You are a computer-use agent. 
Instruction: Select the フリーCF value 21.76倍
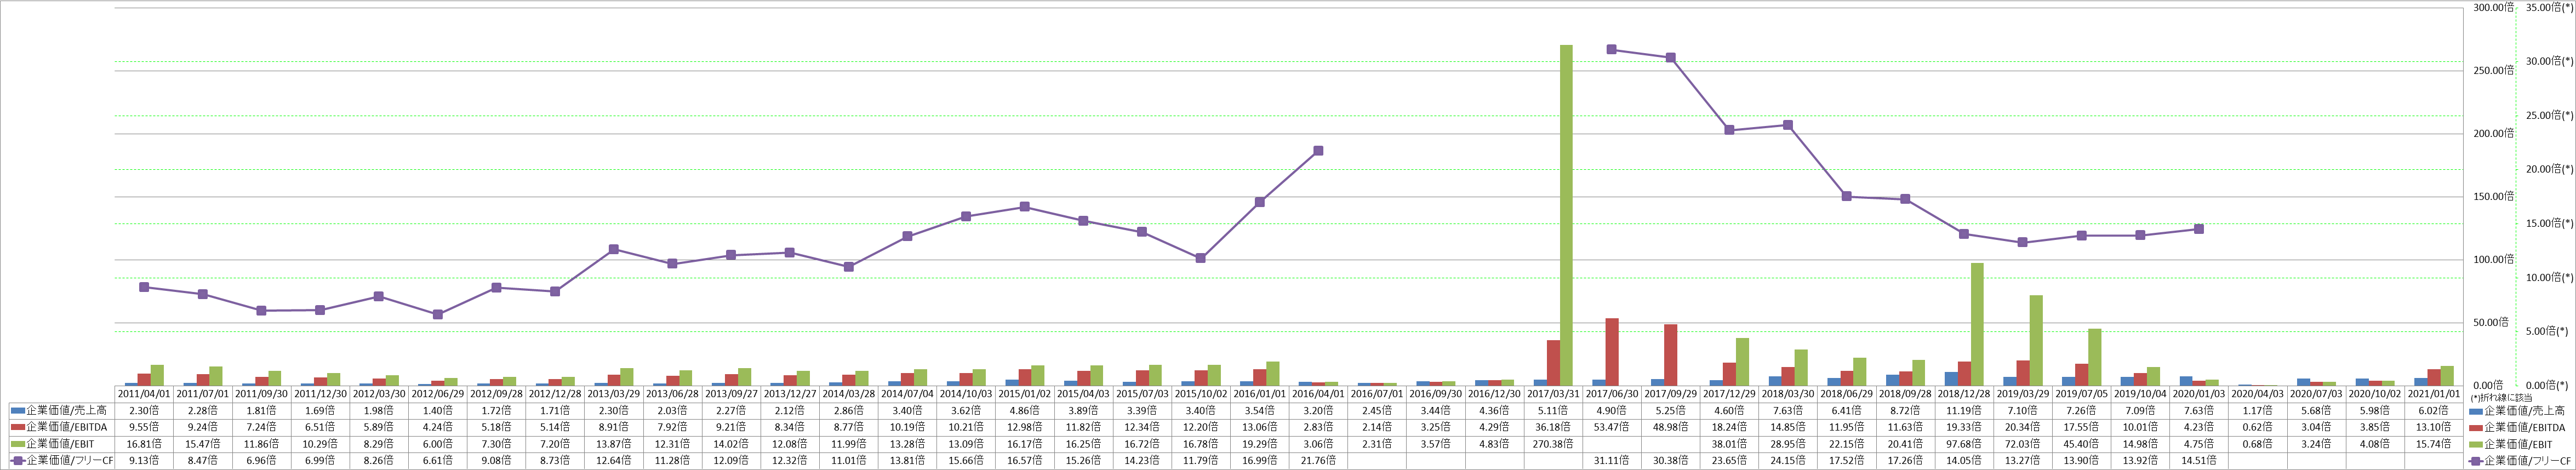[1318, 460]
